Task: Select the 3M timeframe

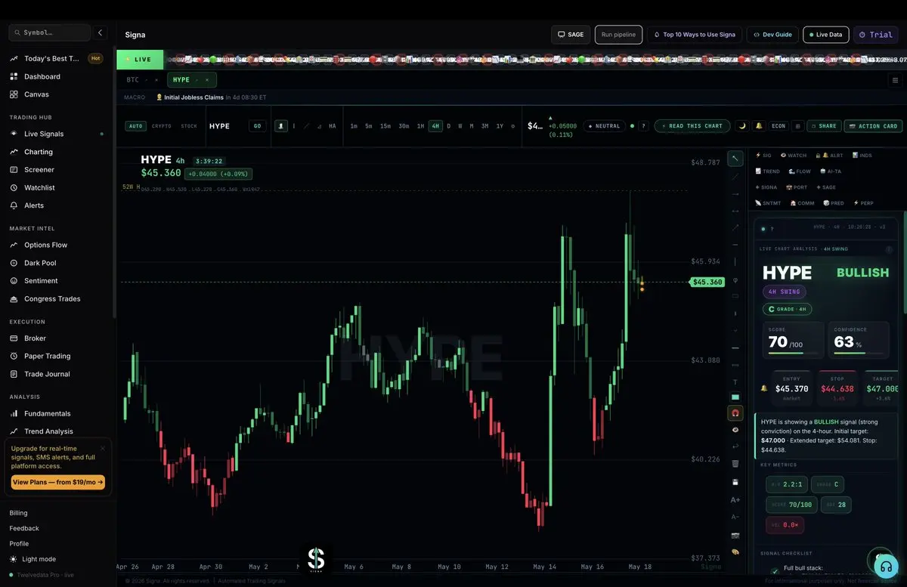Action: click(x=484, y=126)
